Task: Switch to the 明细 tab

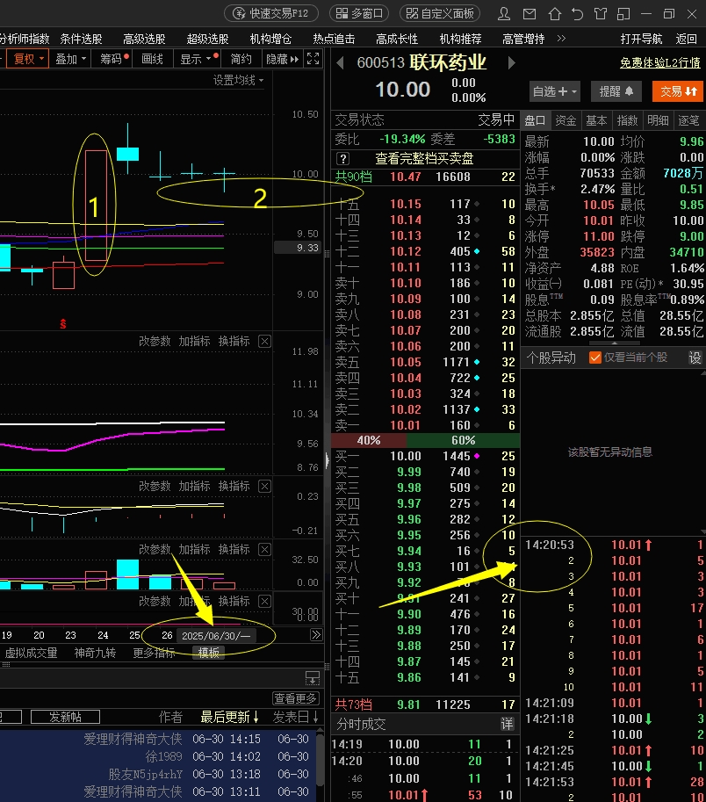Action: pyautogui.click(x=658, y=120)
